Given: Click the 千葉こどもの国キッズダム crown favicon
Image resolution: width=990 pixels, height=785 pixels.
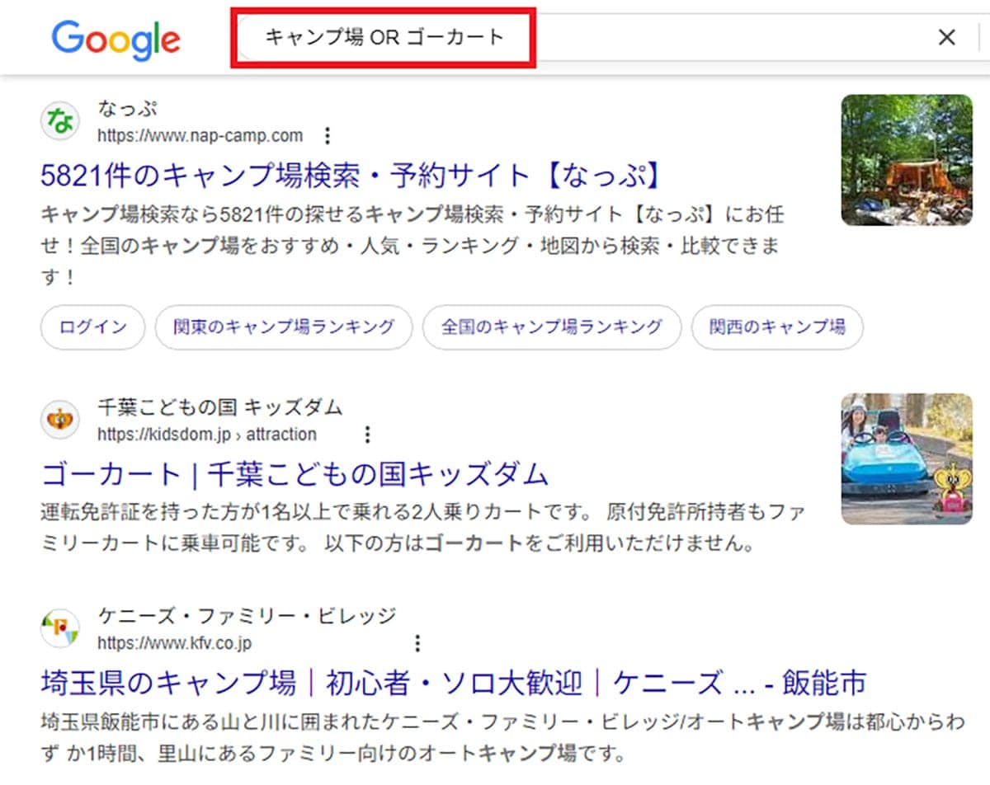Looking at the screenshot, I should (58, 419).
